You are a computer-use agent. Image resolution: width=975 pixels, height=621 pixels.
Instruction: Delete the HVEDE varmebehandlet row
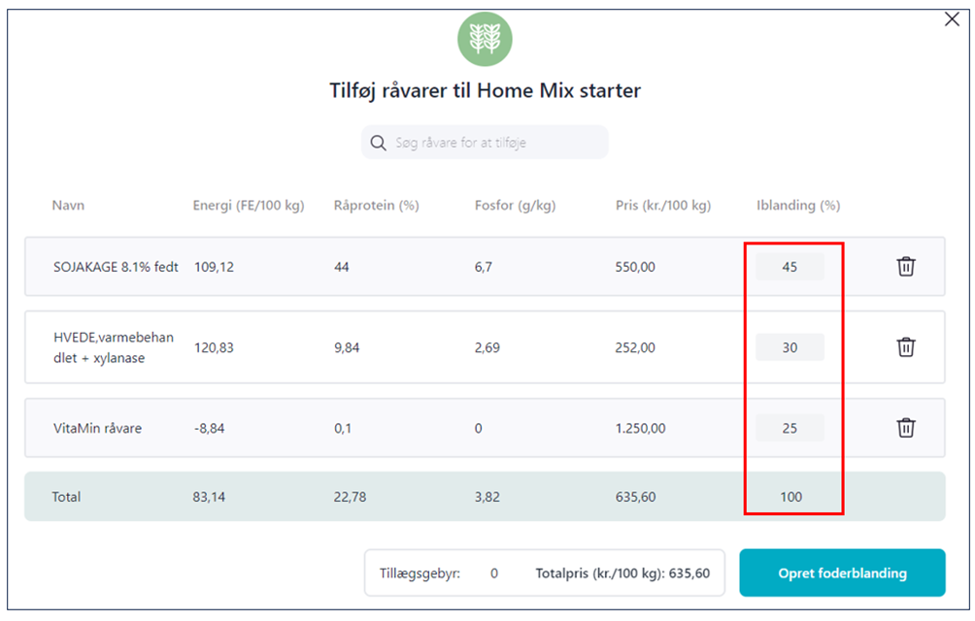pos(905,346)
